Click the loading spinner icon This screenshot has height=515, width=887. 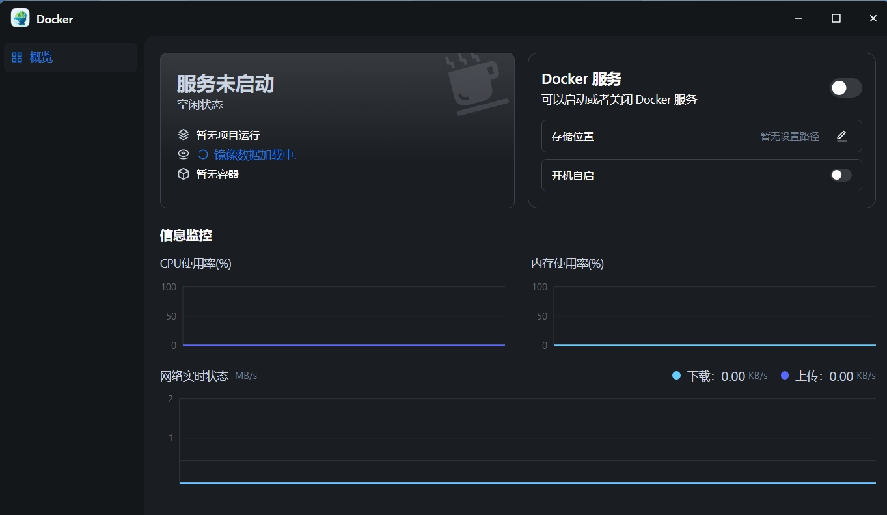coord(203,154)
